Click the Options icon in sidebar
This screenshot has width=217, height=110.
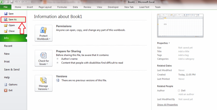[x=6, y=84]
